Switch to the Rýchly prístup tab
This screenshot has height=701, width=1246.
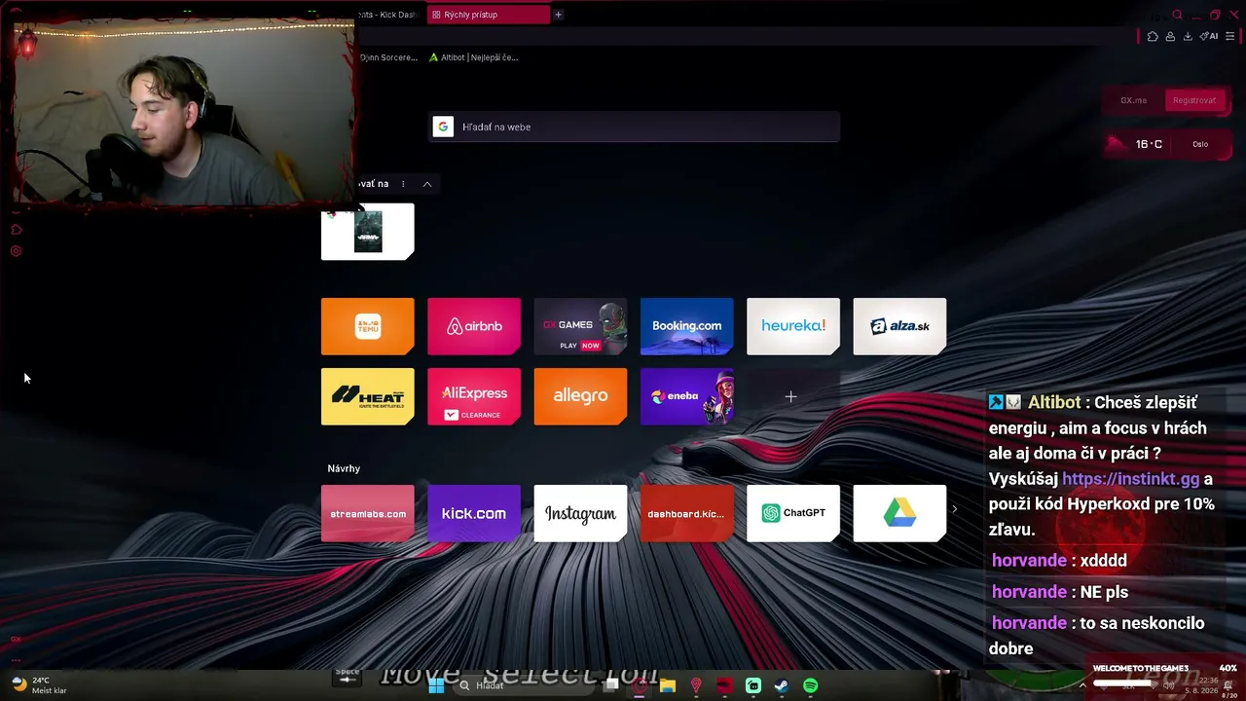pyautogui.click(x=488, y=15)
